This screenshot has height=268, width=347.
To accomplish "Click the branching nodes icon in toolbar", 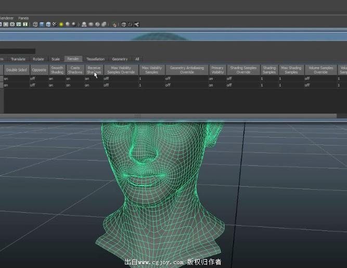I will coord(136,24).
